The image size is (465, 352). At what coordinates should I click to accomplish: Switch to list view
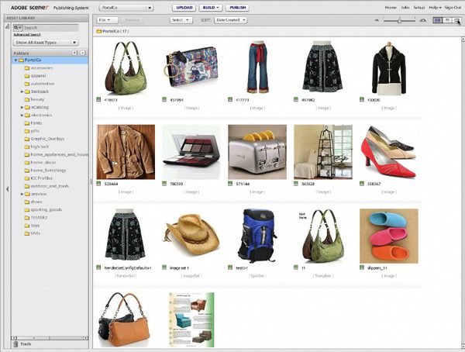click(448, 21)
